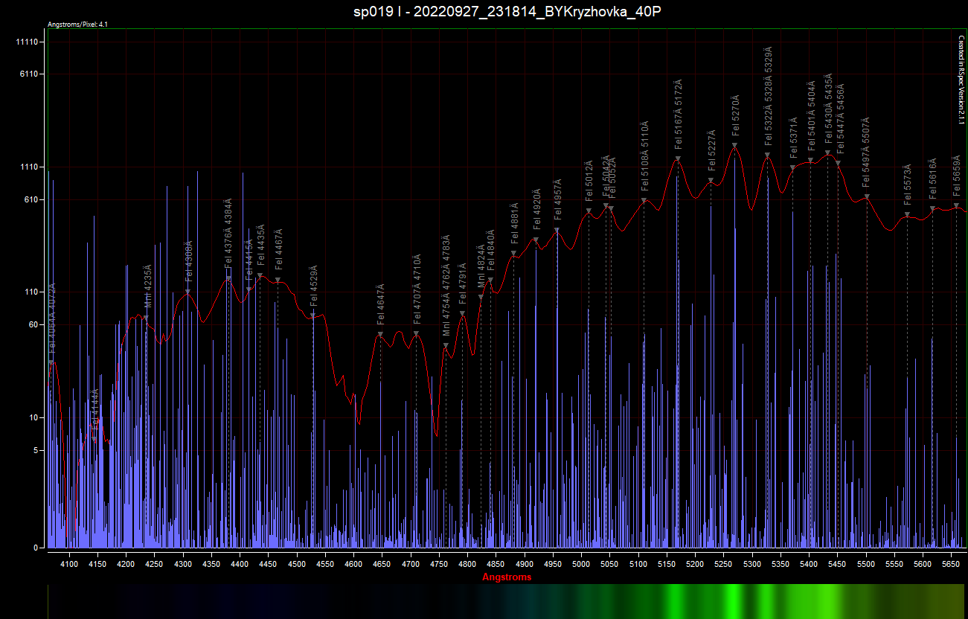Click the synthesized color spectrum strip

tap(507, 601)
